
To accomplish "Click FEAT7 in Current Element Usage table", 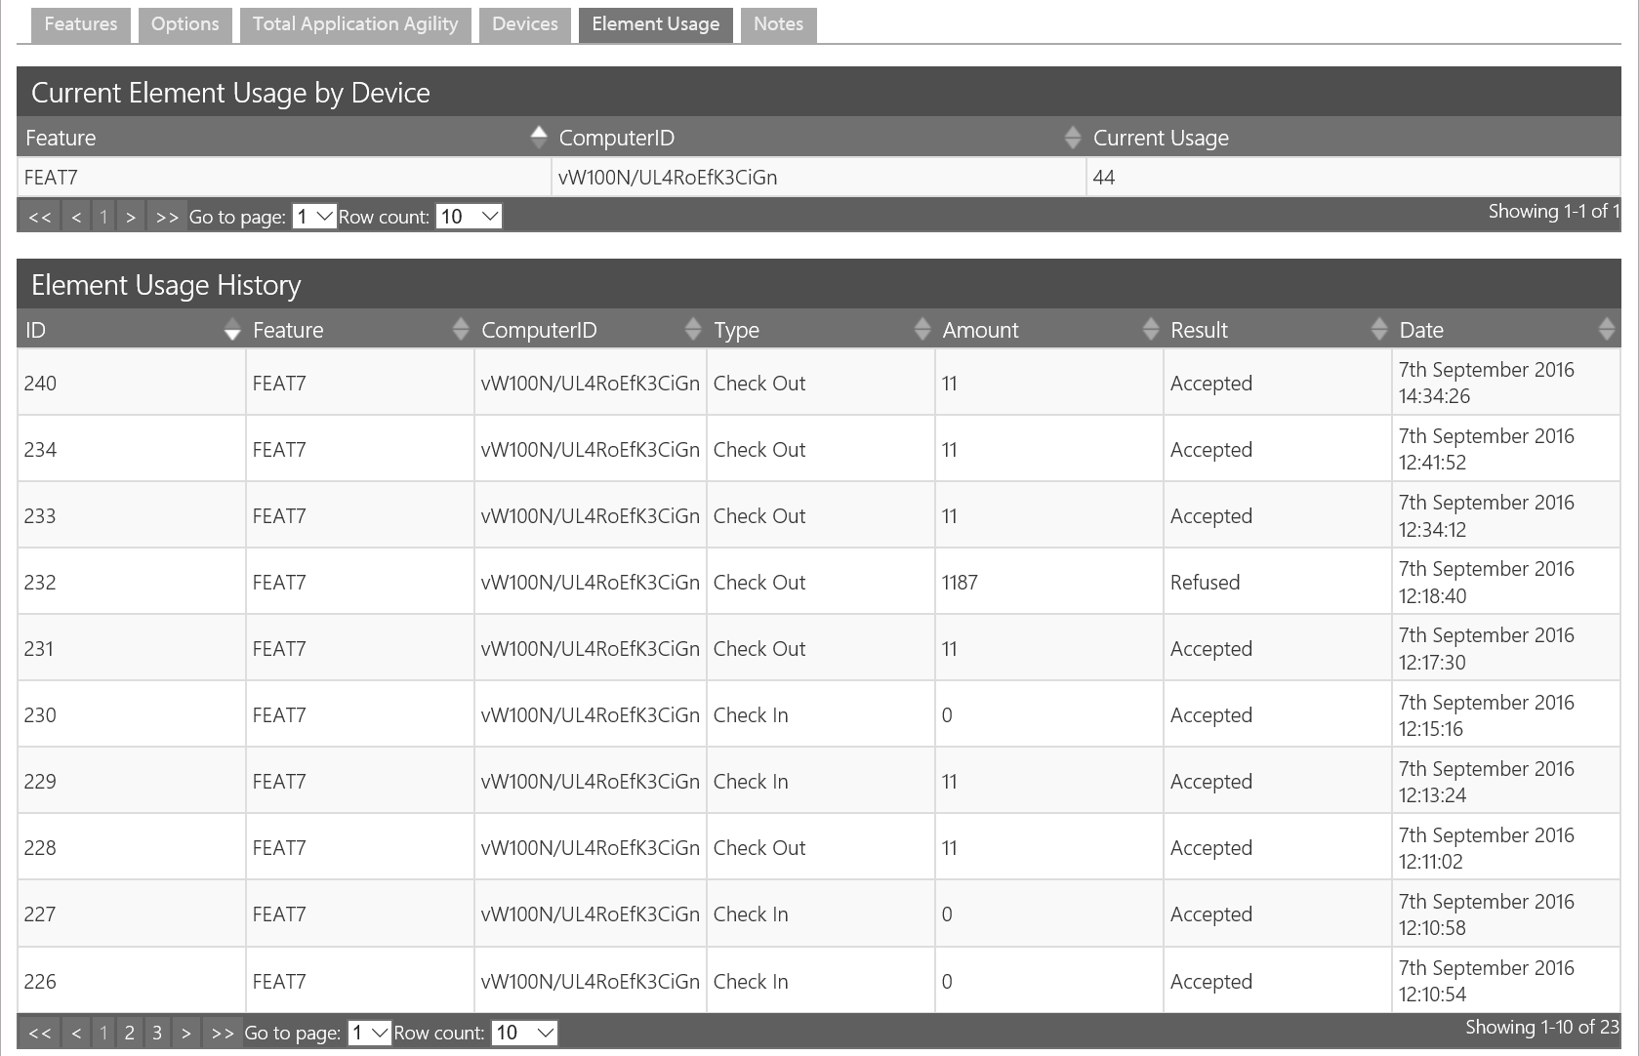I will click(x=51, y=178).
